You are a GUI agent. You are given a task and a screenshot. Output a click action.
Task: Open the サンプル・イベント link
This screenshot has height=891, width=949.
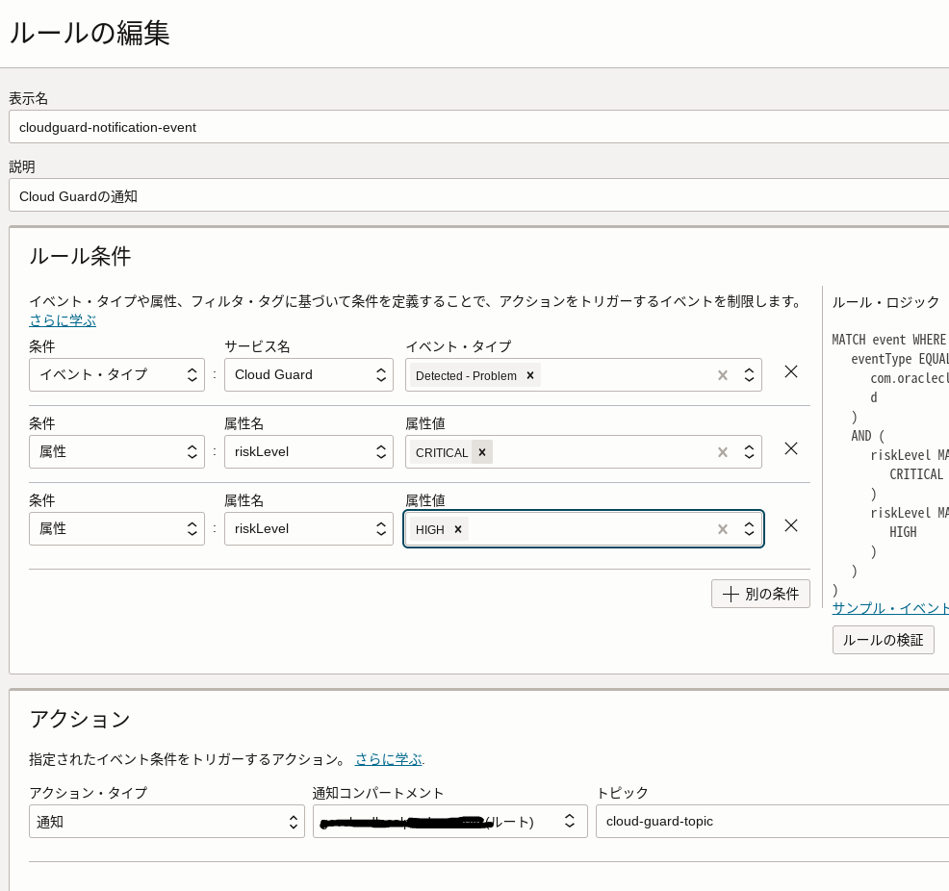[x=890, y=608]
